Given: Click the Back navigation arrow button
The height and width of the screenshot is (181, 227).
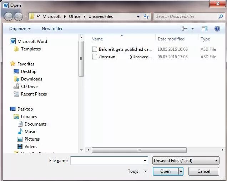Looking at the screenshot, I should 8,16.
